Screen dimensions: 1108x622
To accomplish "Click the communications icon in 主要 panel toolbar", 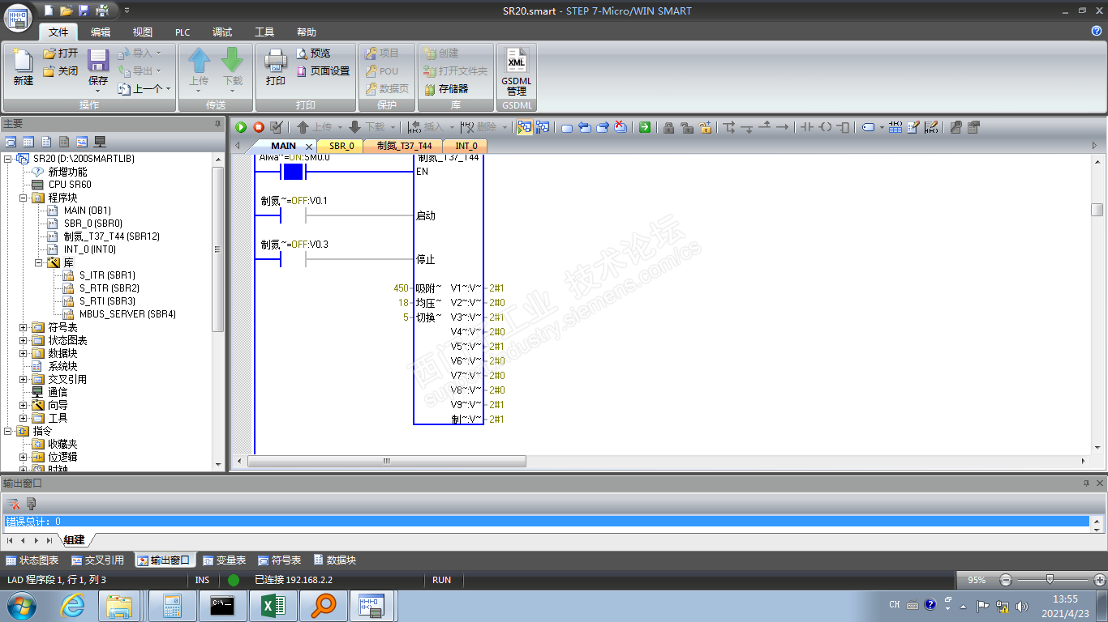I will [x=100, y=142].
